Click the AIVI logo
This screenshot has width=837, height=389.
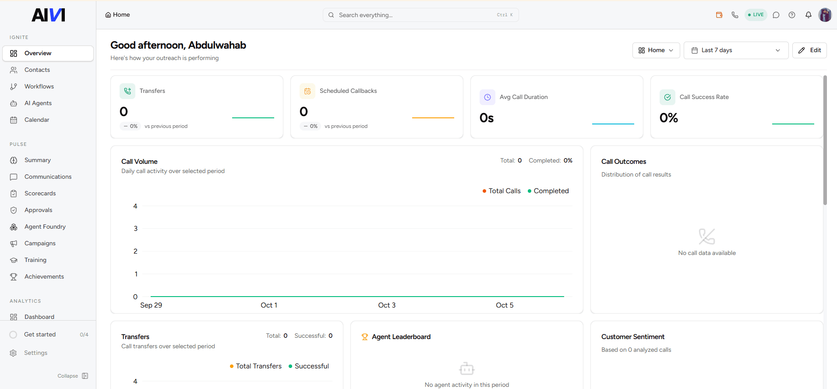48,15
